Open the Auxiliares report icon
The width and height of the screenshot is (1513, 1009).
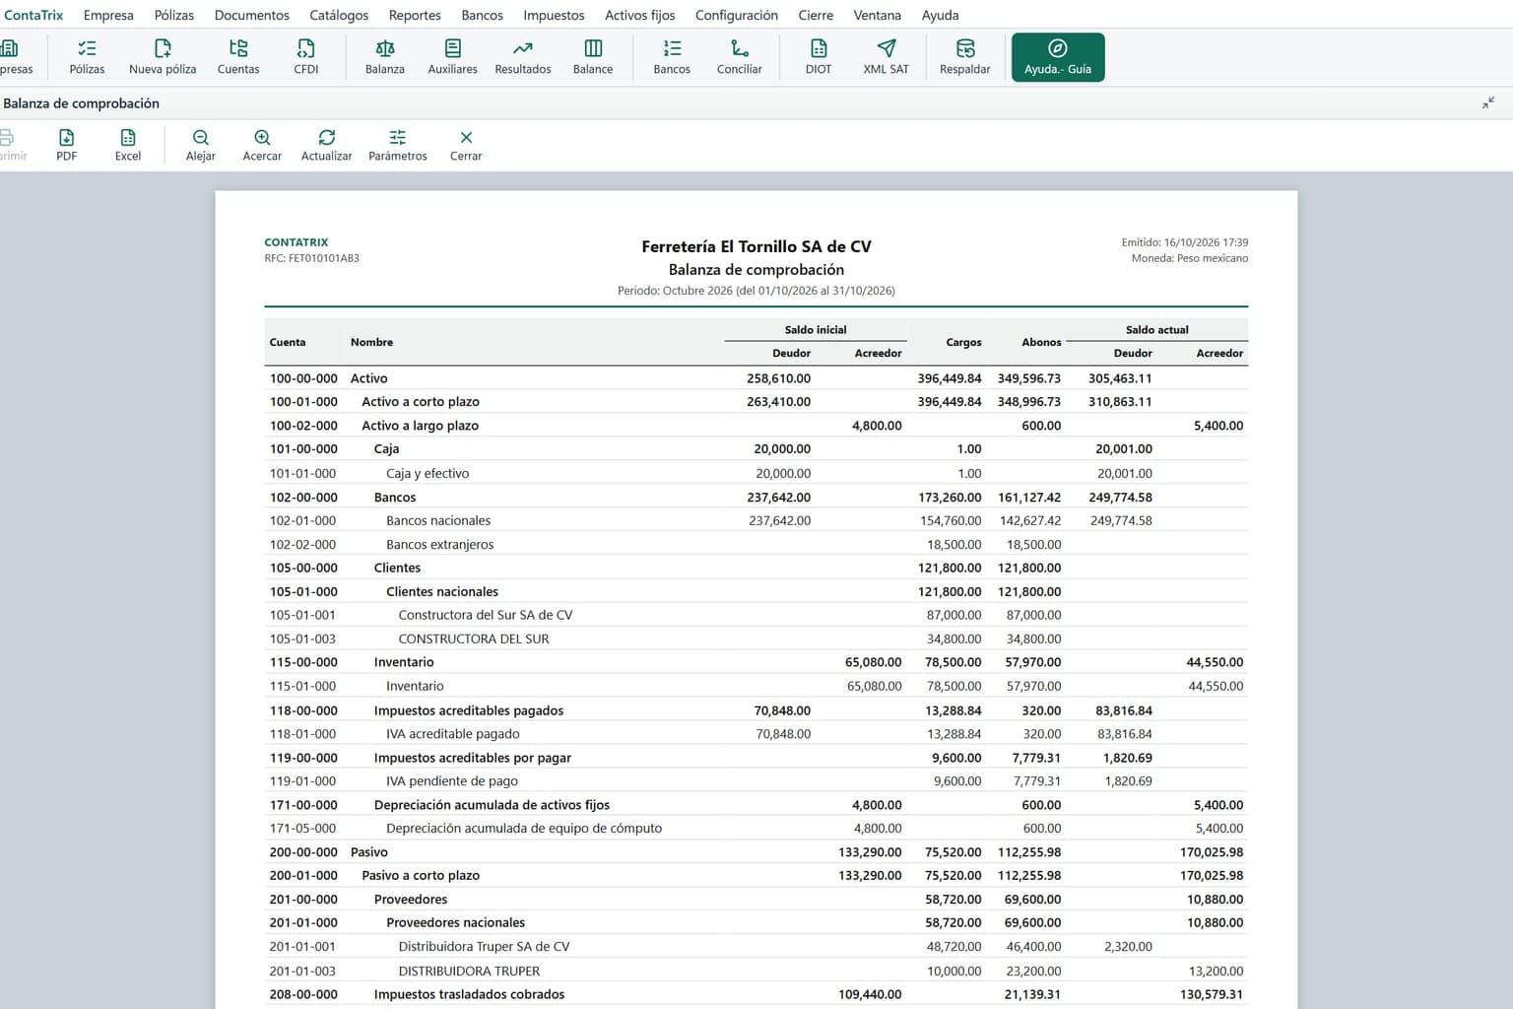(453, 57)
